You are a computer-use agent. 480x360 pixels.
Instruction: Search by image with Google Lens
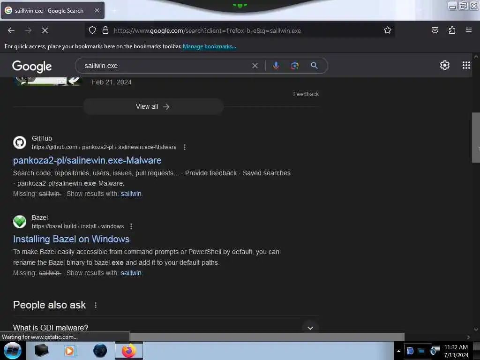(x=294, y=66)
